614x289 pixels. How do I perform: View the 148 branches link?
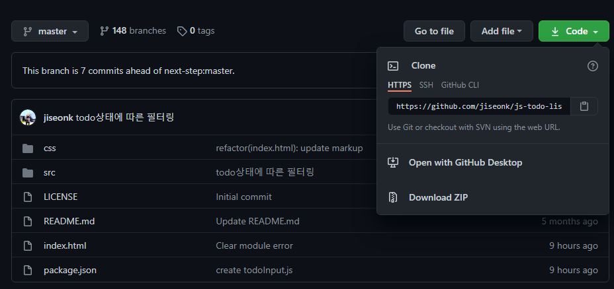click(133, 31)
